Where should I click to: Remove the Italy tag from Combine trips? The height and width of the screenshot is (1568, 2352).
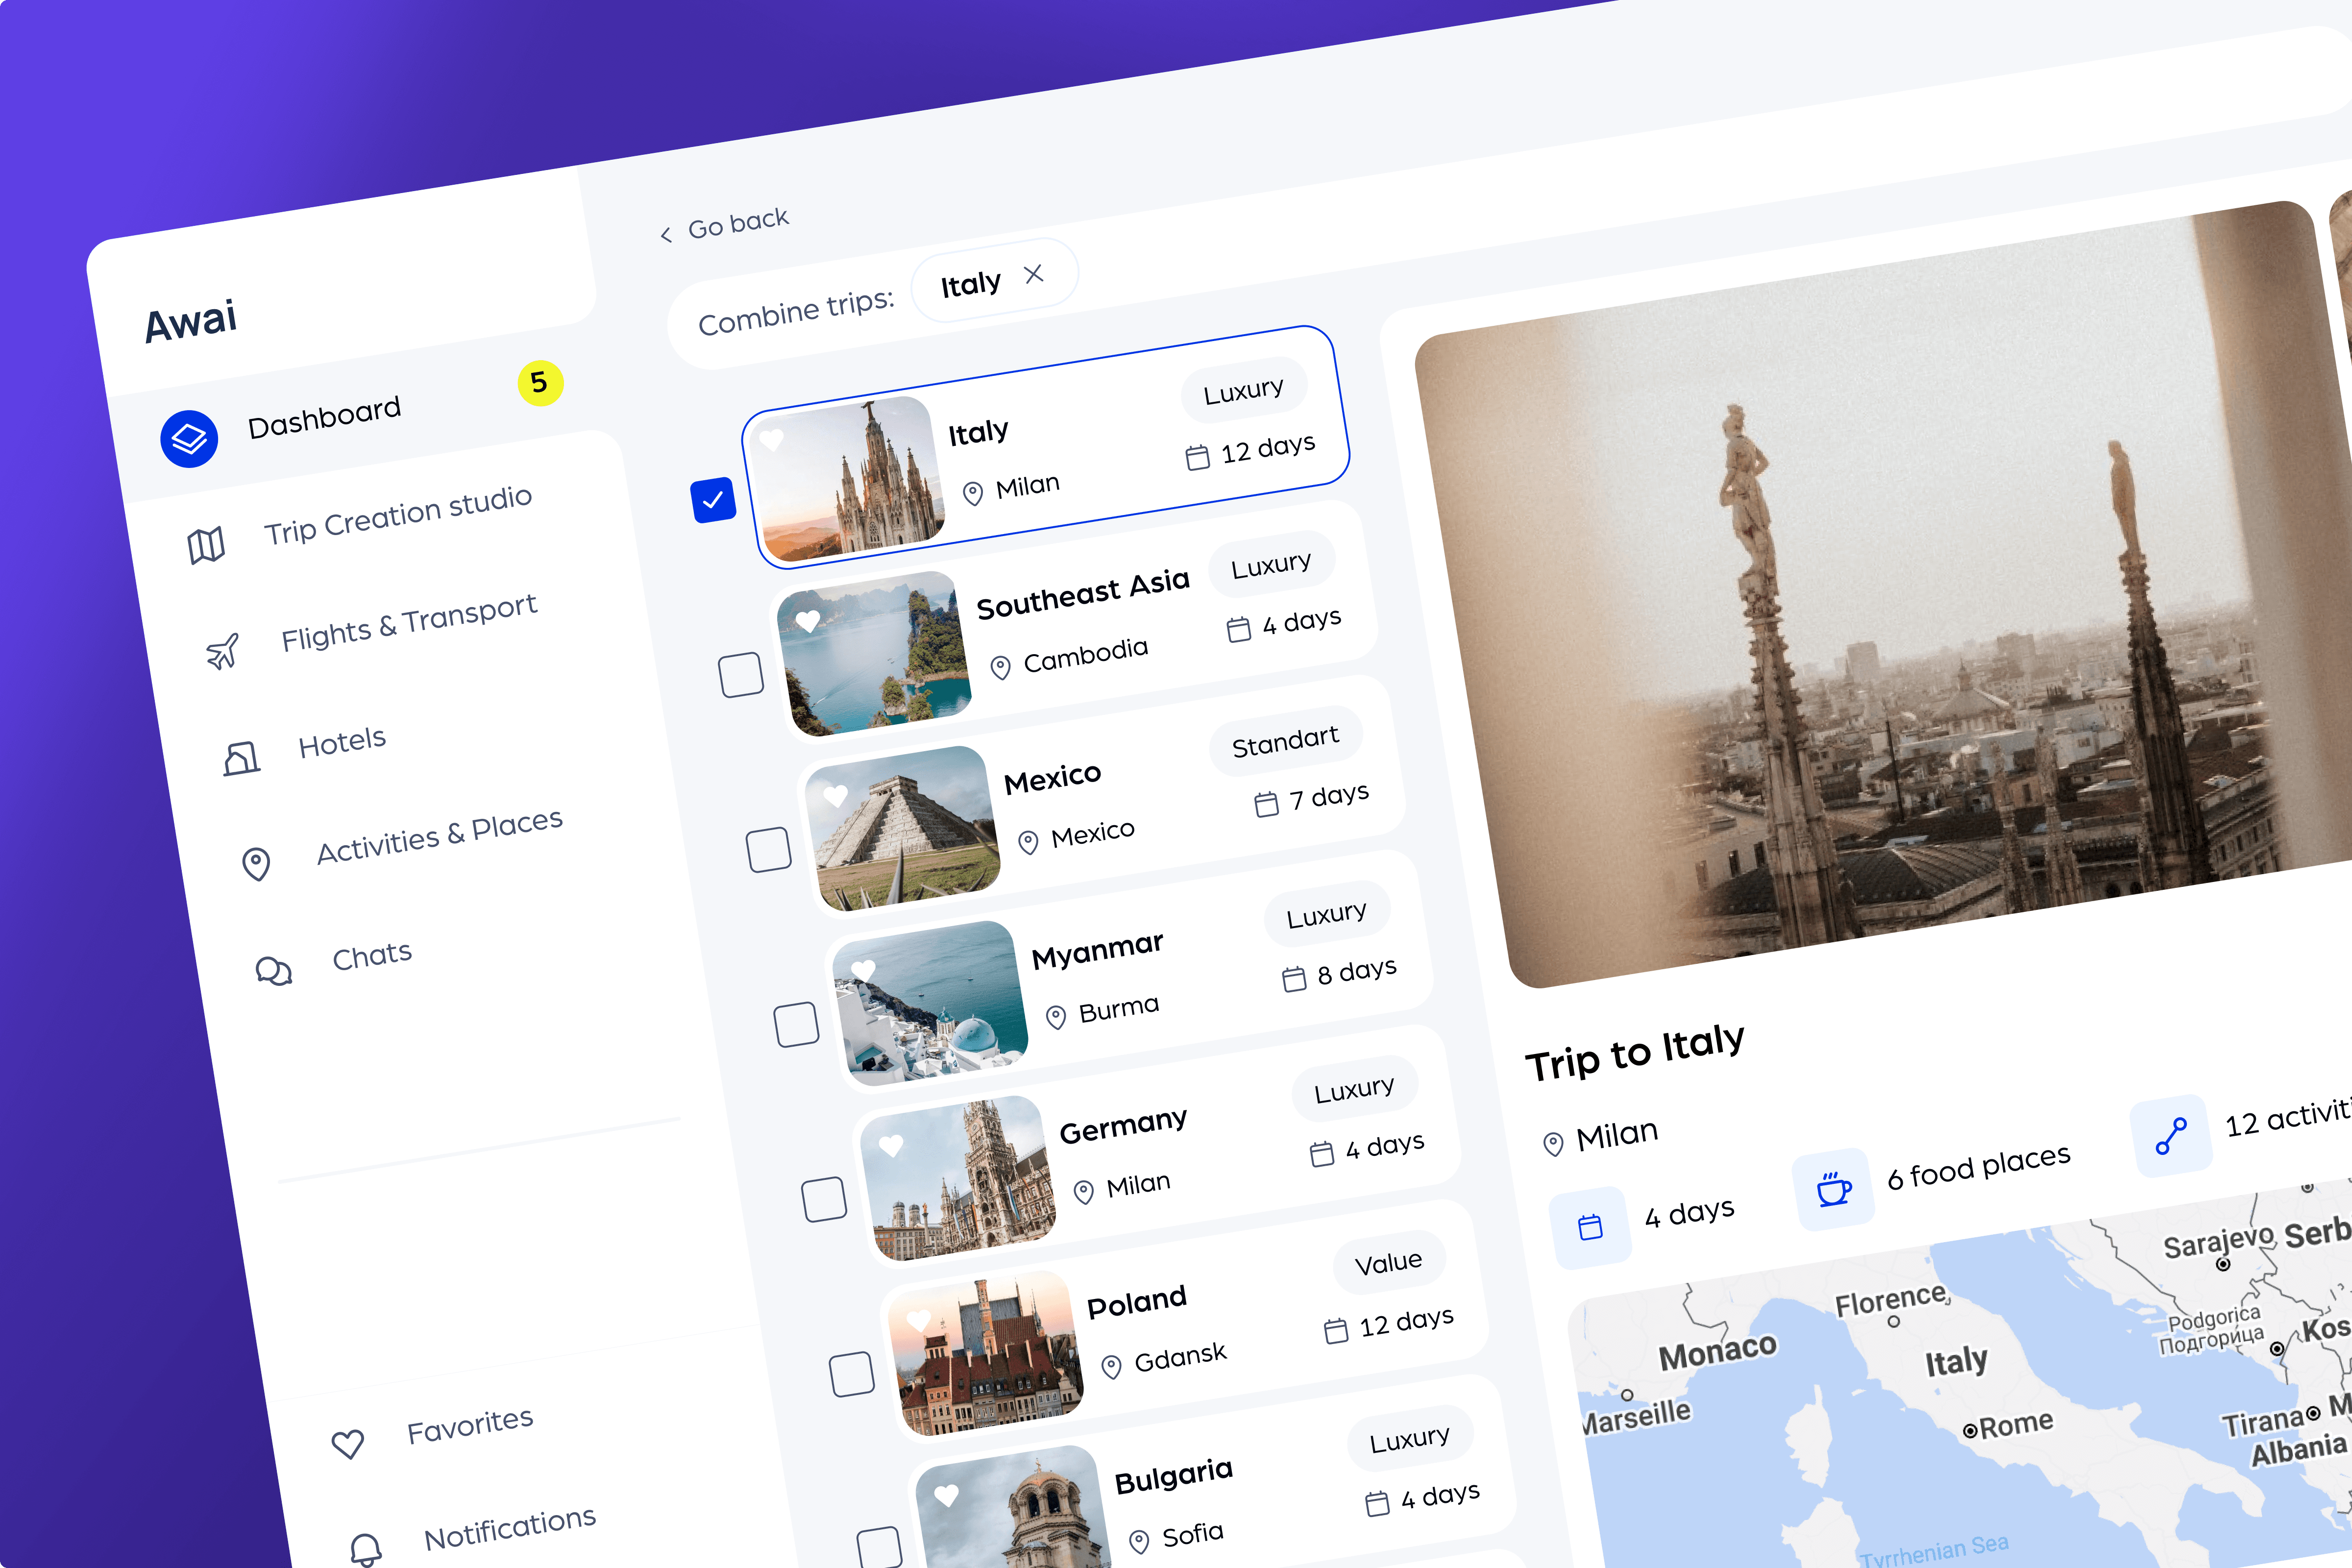click(x=1034, y=274)
